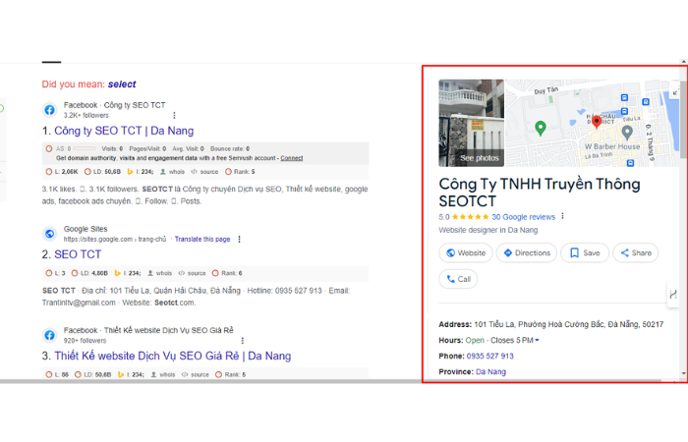Click the Semrush 'Connect' link

point(292,158)
